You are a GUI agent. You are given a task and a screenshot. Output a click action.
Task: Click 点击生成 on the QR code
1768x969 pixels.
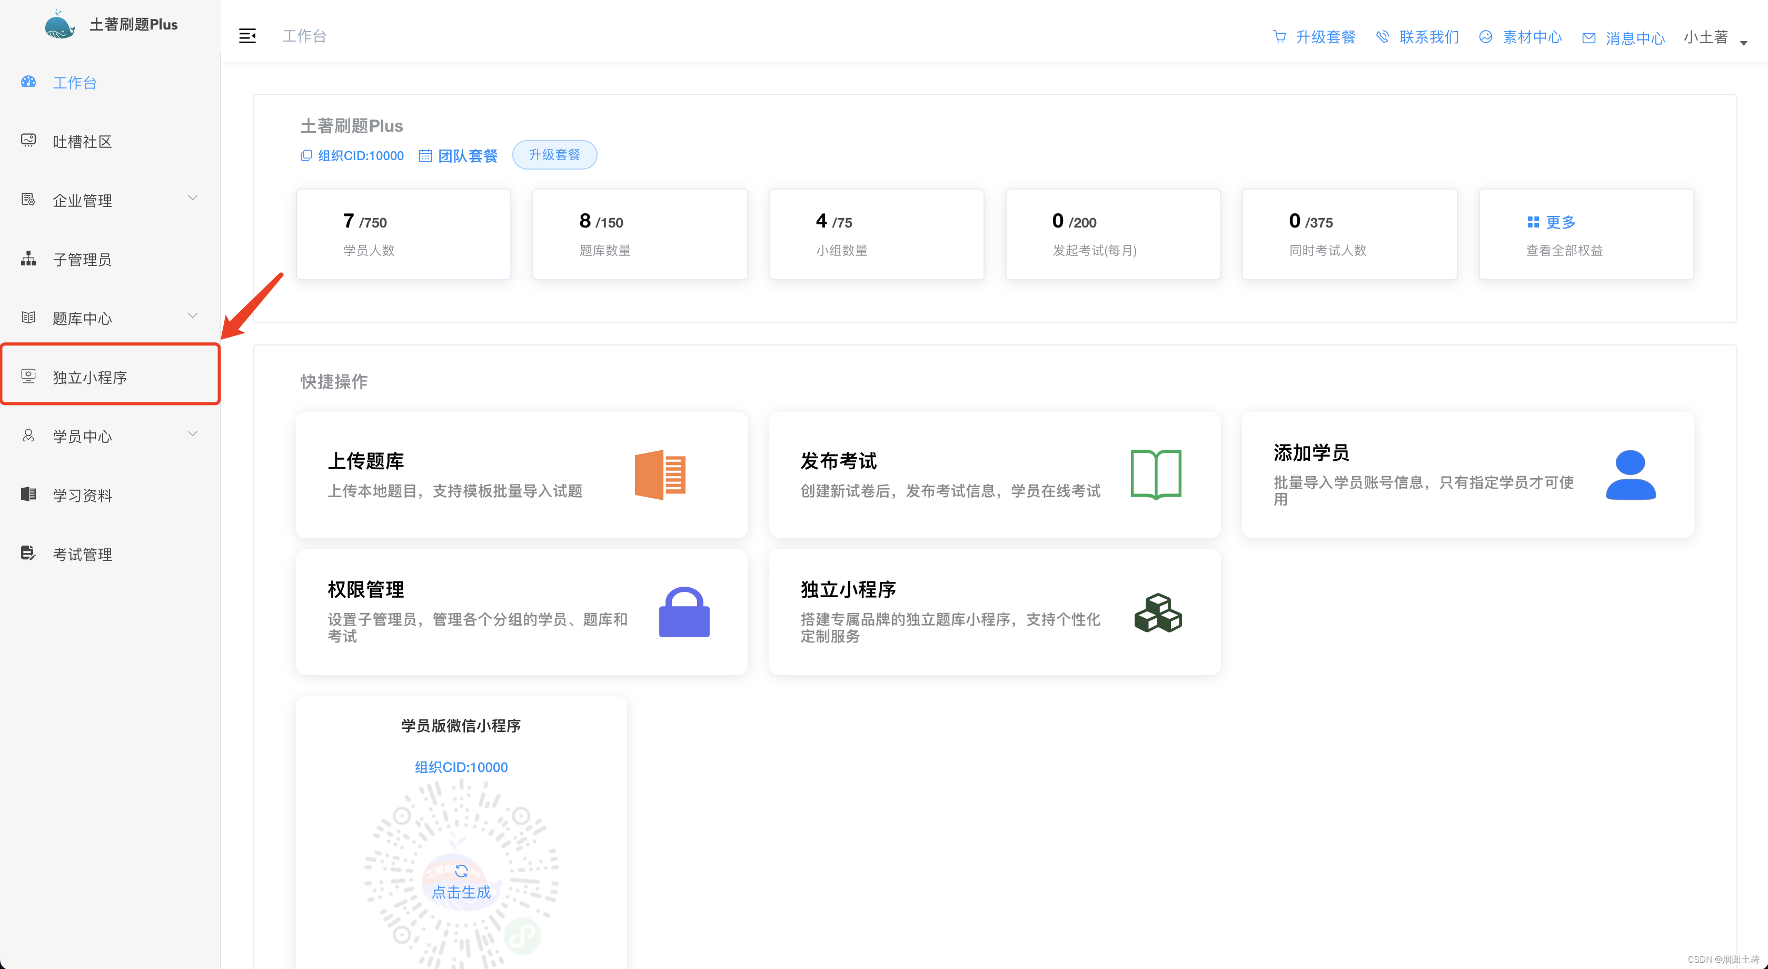click(461, 892)
